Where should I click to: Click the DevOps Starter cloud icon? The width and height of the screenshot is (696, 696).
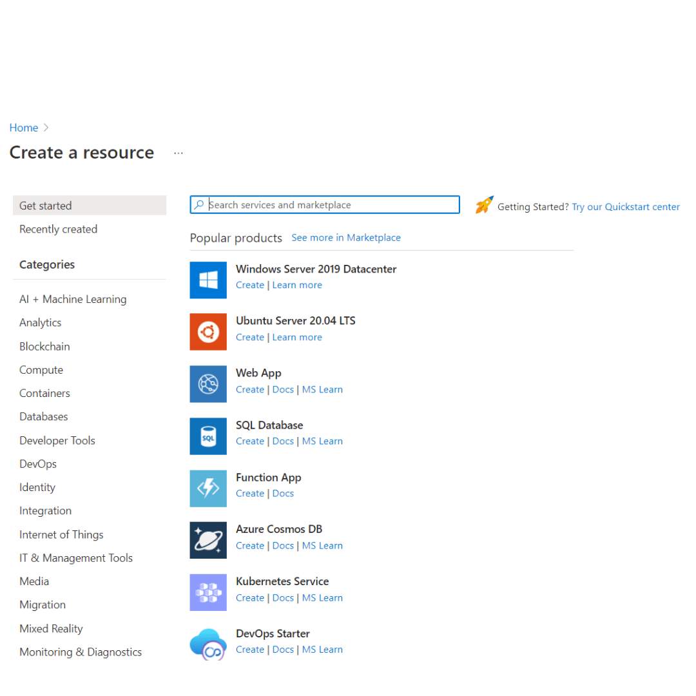tap(208, 644)
